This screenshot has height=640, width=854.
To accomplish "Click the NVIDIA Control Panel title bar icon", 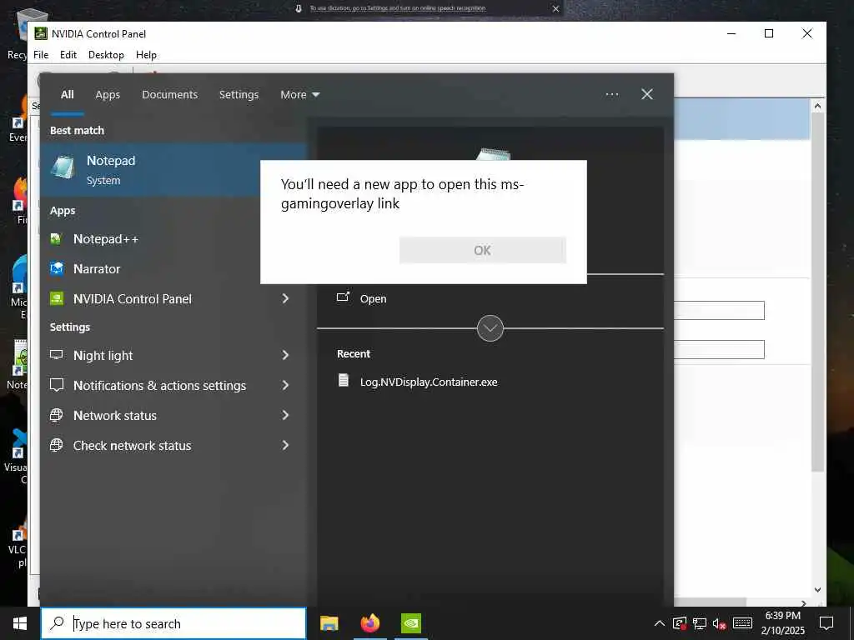I will click(41, 33).
